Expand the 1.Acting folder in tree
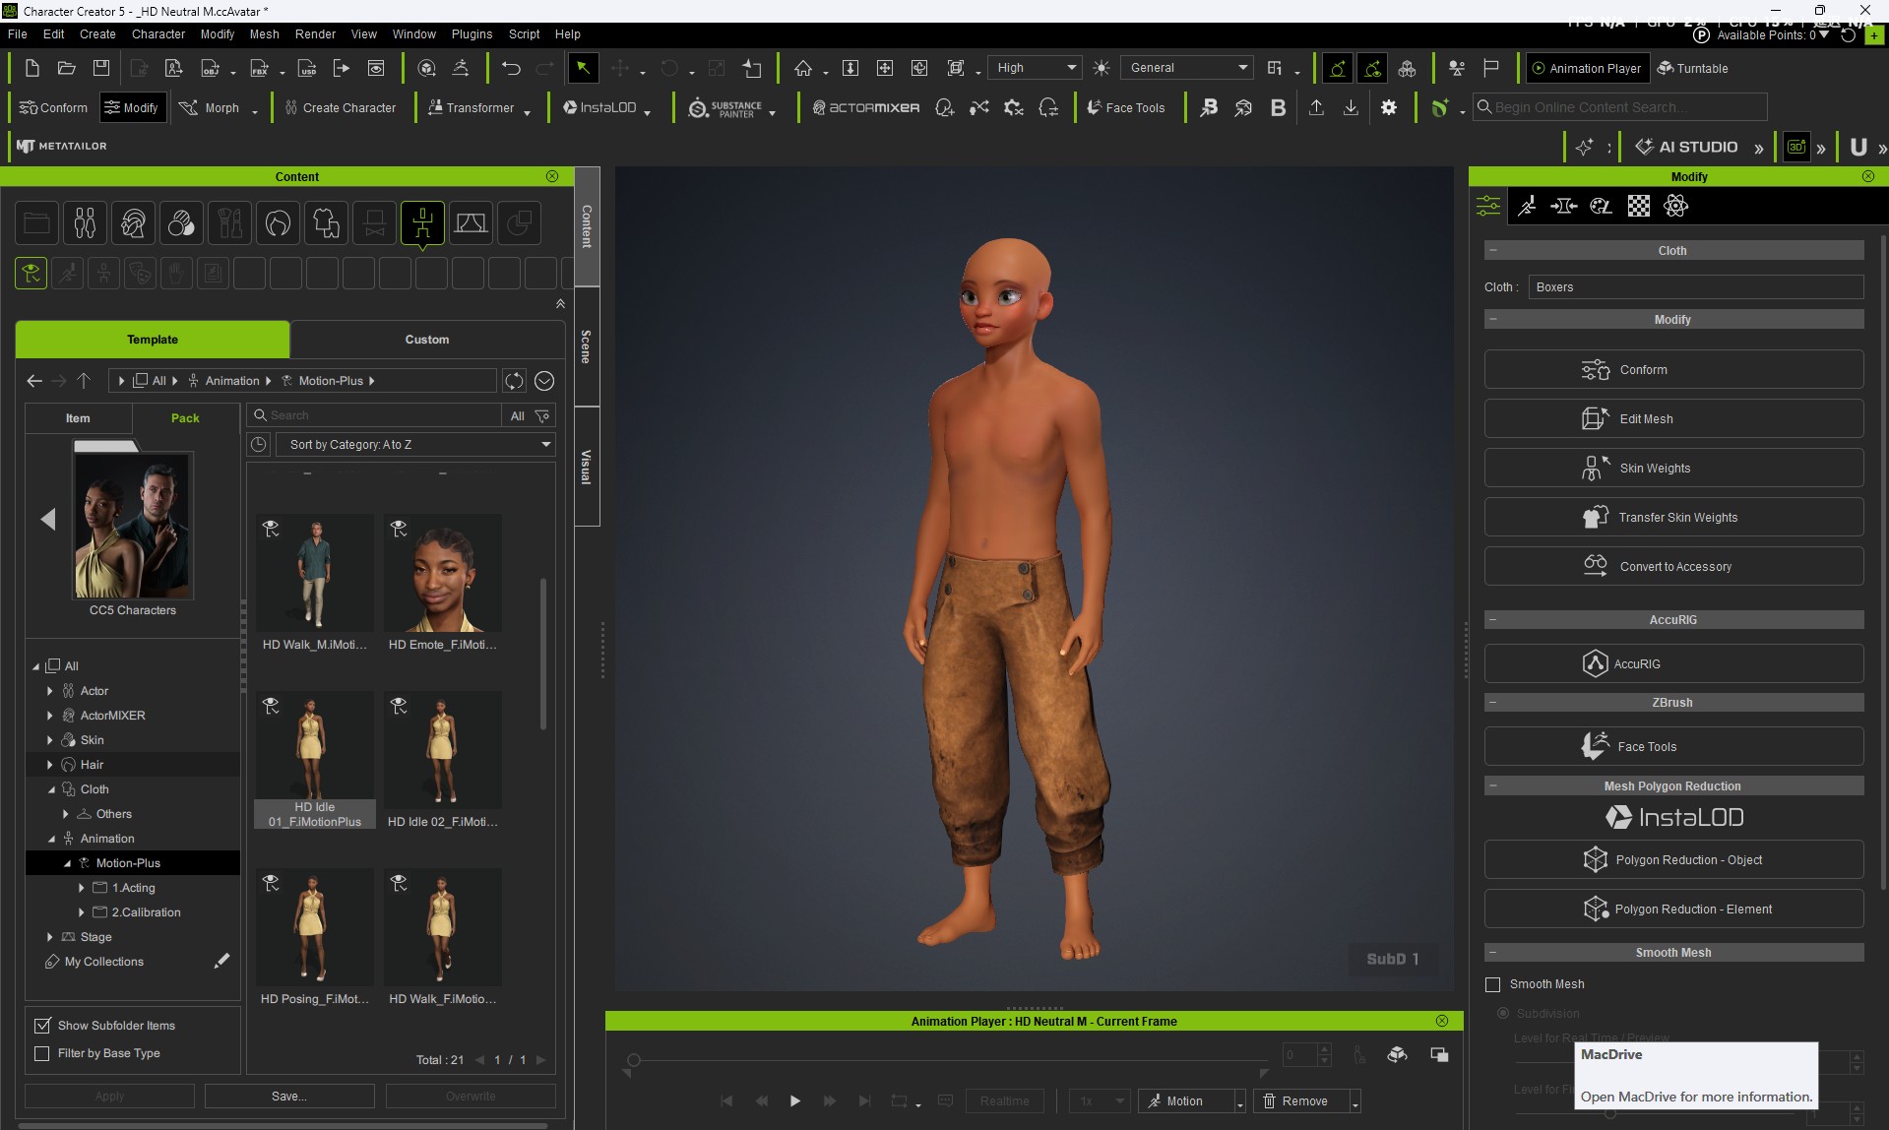This screenshot has width=1889, height=1130. point(82,887)
